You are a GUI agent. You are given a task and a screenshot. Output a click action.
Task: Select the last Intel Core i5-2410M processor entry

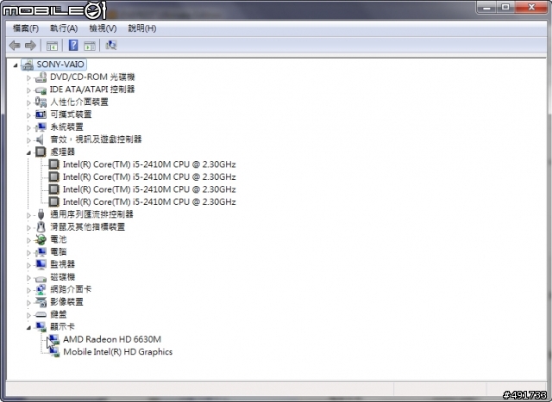click(x=149, y=201)
